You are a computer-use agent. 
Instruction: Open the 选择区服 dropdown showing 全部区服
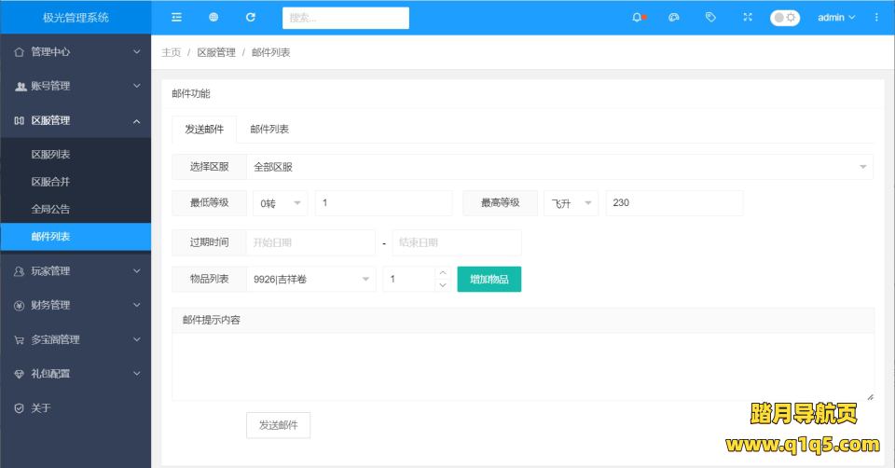(559, 167)
